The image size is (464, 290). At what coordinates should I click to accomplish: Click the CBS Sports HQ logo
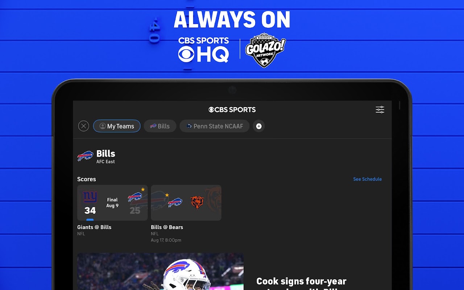click(x=203, y=50)
